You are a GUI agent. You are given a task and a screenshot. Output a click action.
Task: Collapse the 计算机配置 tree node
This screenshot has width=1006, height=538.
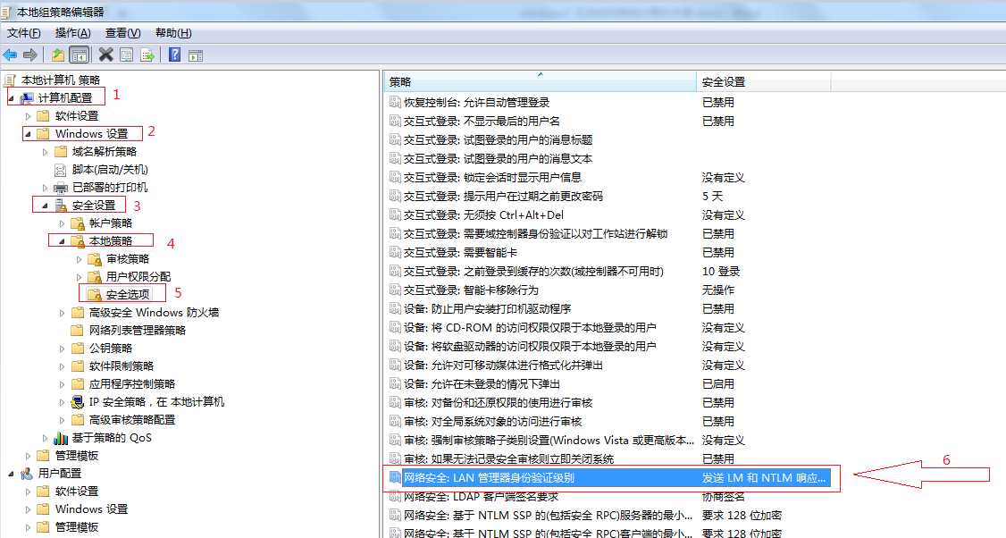click(x=11, y=98)
